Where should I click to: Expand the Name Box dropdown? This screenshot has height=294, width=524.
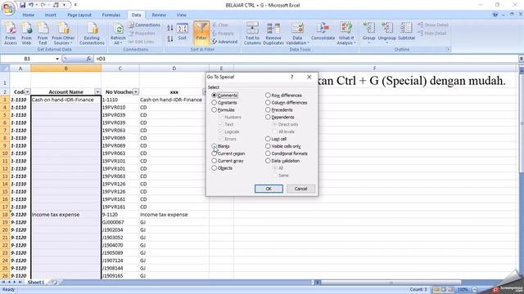(57, 59)
